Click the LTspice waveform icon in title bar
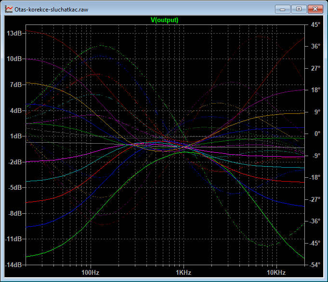 click(x=9, y=10)
